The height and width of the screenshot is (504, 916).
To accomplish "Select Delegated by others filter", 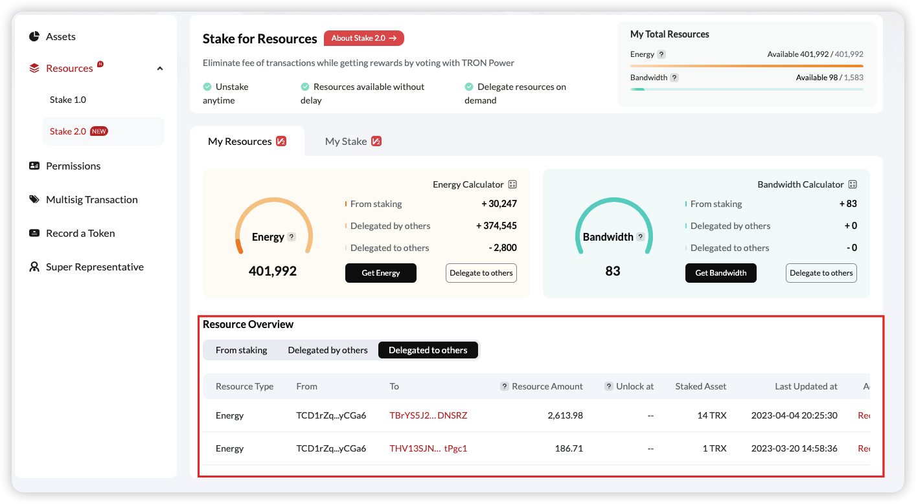I will click(x=328, y=350).
